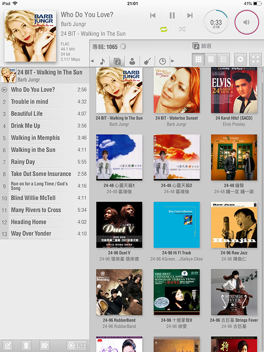The image size is (264, 352).
Task: Switch to the songs tab with the music note
Action: click(x=102, y=61)
